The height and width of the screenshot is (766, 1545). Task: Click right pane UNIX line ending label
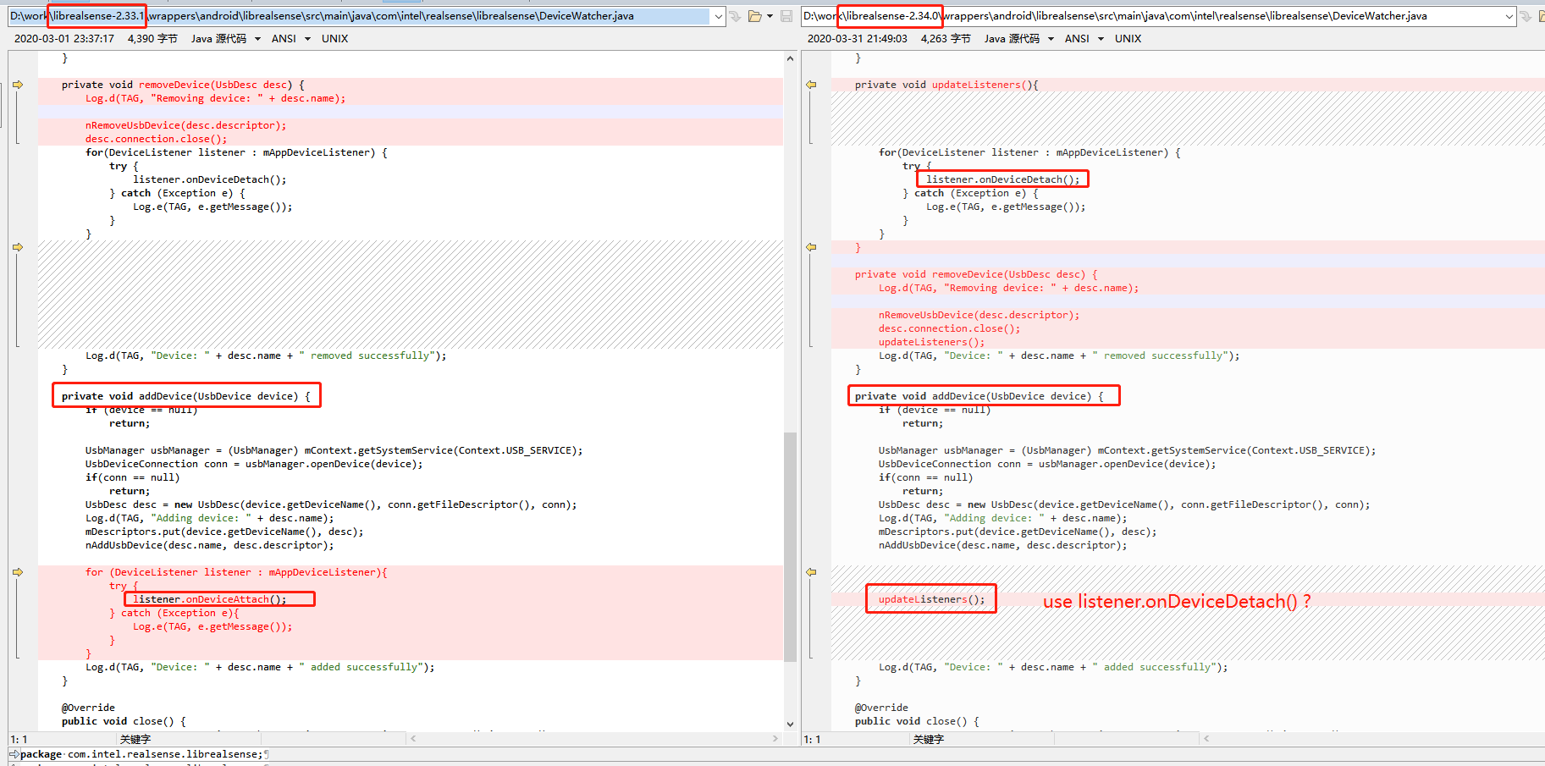[x=1128, y=39]
